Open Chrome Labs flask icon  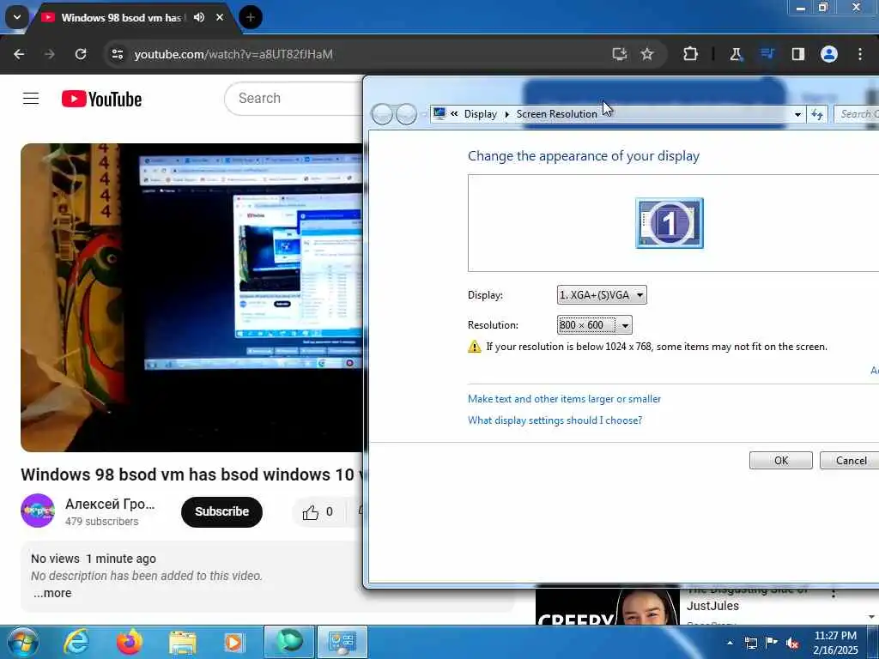(x=736, y=54)
